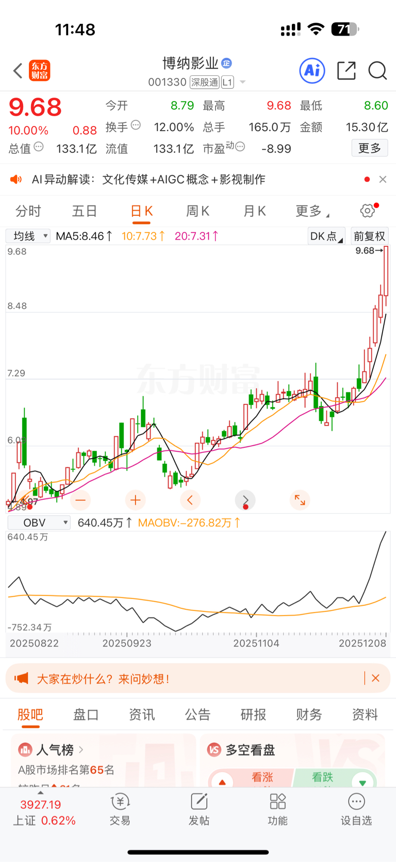Tap MAOBV:-276.82万 value

tap(189, 523)
